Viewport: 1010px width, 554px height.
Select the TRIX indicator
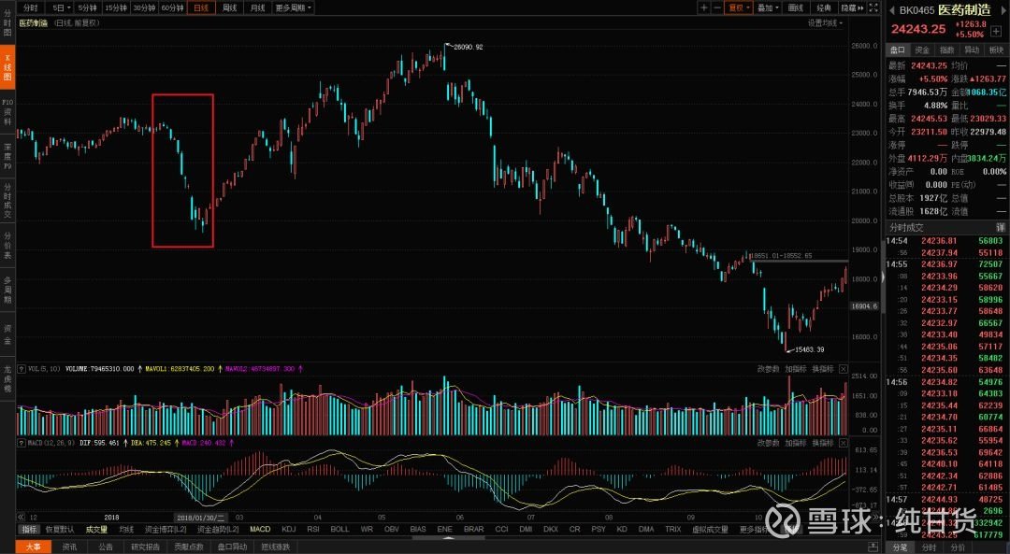[x=672, y=529]
